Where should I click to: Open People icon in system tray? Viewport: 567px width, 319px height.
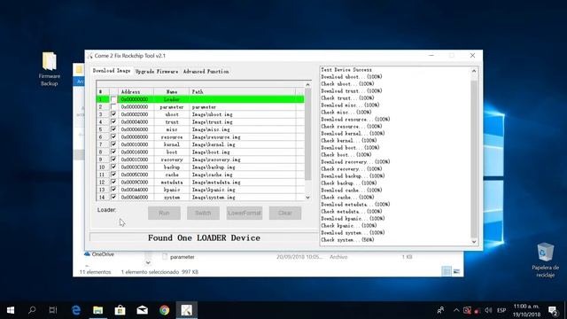(440, 310)
